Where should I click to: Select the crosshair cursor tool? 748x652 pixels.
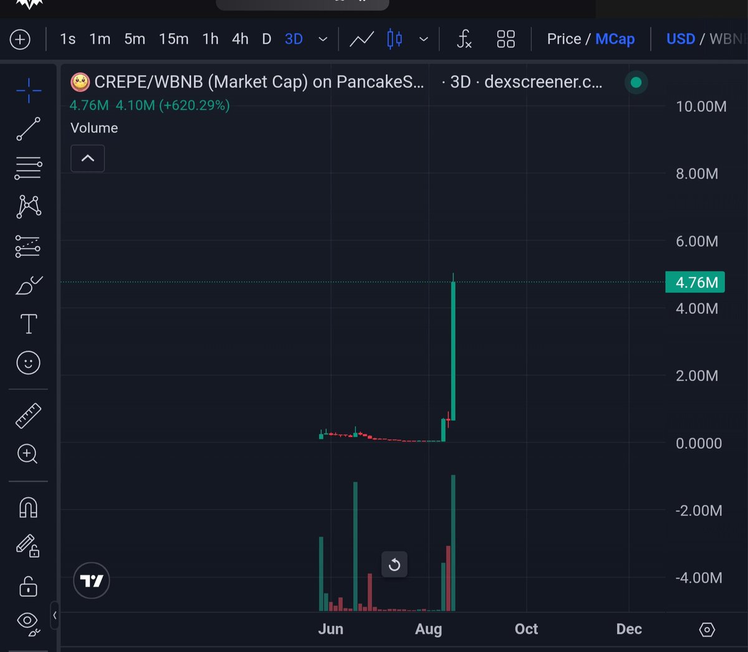29,91
